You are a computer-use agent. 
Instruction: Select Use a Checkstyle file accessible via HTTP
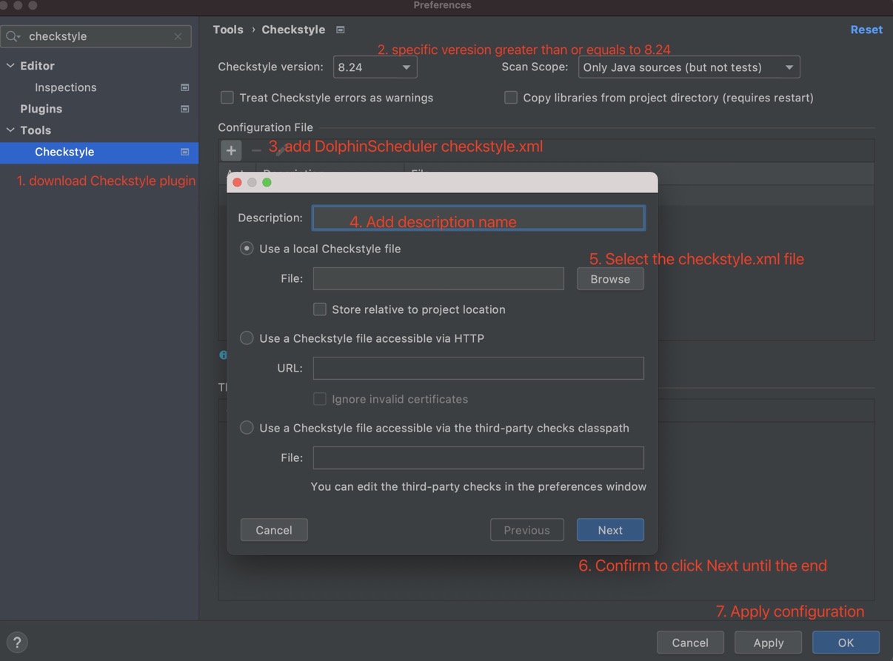[x=247, y=338]
